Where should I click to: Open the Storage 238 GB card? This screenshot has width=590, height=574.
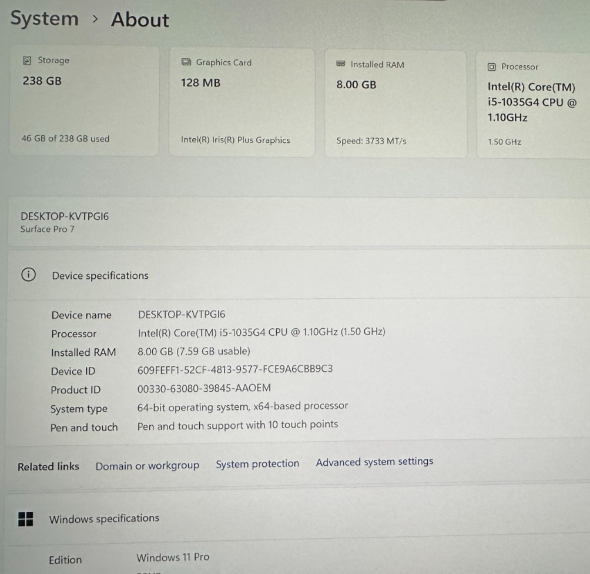point(84,101)
